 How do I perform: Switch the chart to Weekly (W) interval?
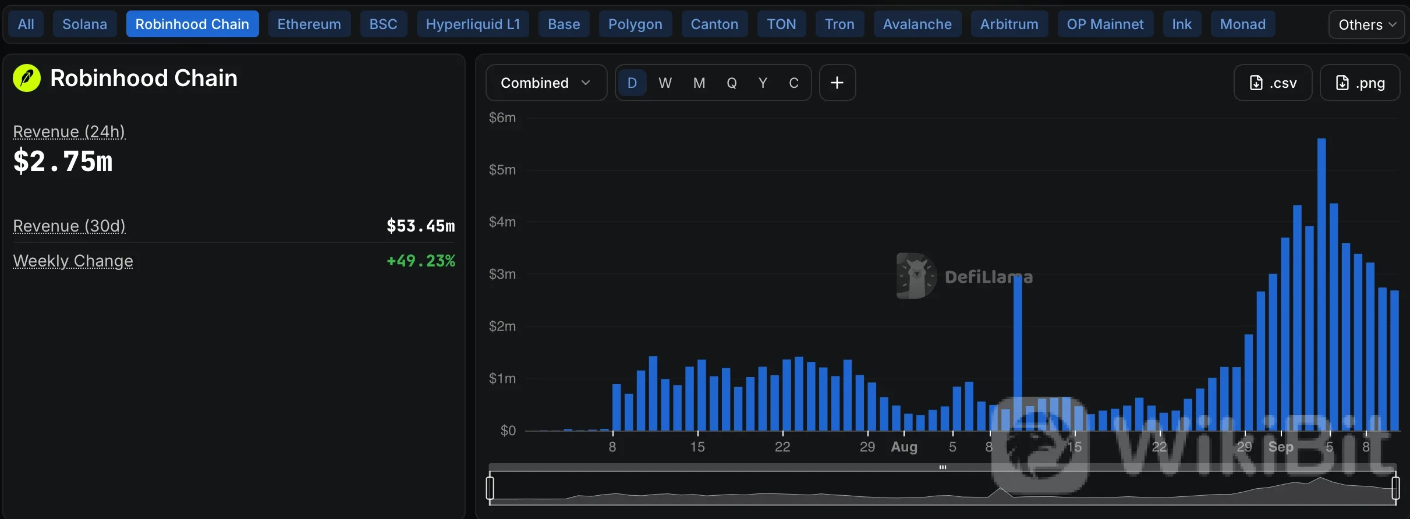(665, 83)
